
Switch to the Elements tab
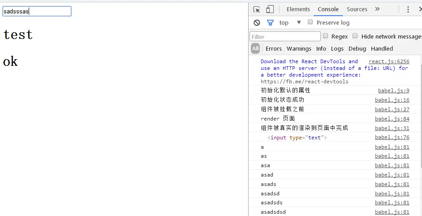298,9
